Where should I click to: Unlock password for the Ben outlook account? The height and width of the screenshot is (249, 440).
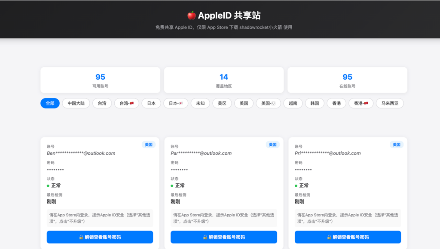(x=100, y=237)
